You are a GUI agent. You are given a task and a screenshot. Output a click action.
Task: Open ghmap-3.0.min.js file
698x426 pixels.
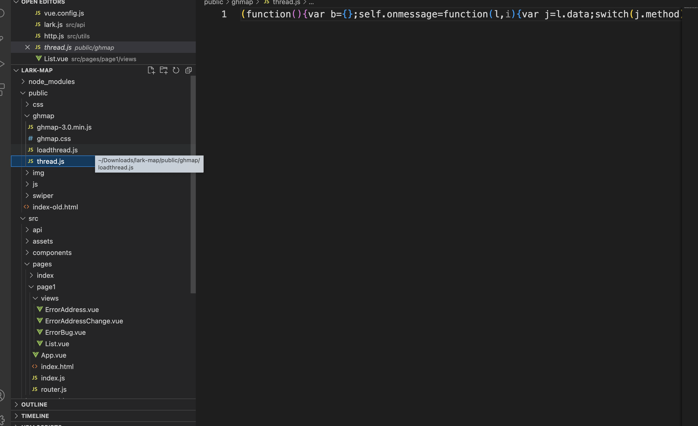(x=100, y=127)
